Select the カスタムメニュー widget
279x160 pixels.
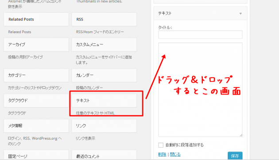point(104,45)
